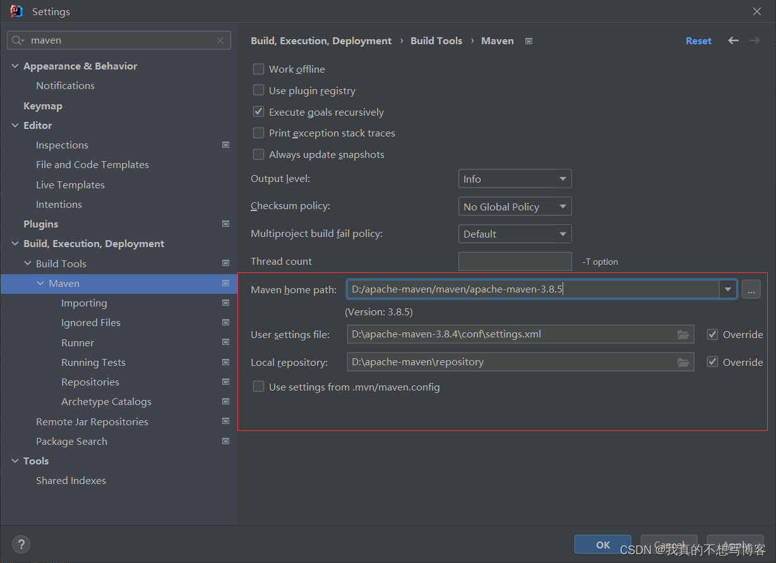
Task: Click the help question mark button
Action: [21, 544]
